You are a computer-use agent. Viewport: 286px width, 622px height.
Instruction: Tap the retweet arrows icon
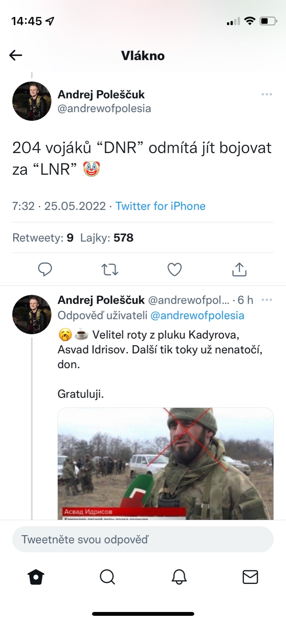pos(110,269)
